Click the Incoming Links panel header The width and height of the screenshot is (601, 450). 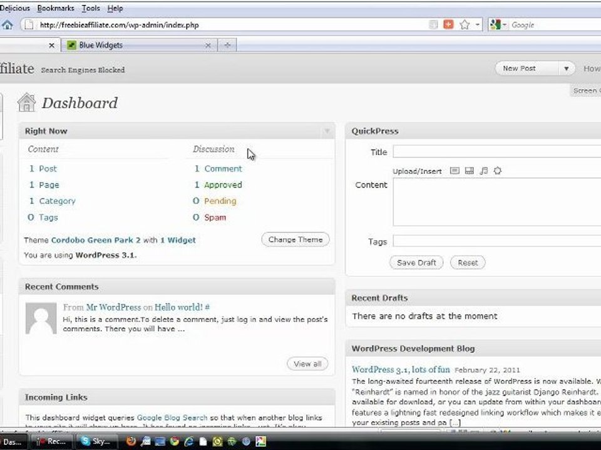[x=177, y=397]
